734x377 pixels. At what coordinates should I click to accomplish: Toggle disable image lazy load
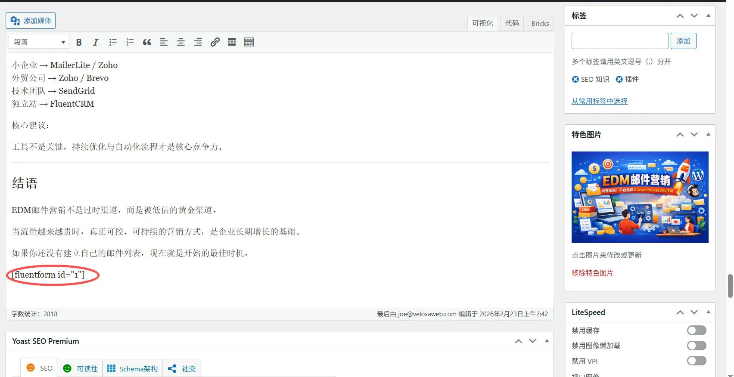click(x=696, y=346)
